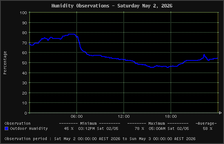The width and height of the screenshot is (224, 144).
Task: Click the Observation period text line
Action: (100, 139)
